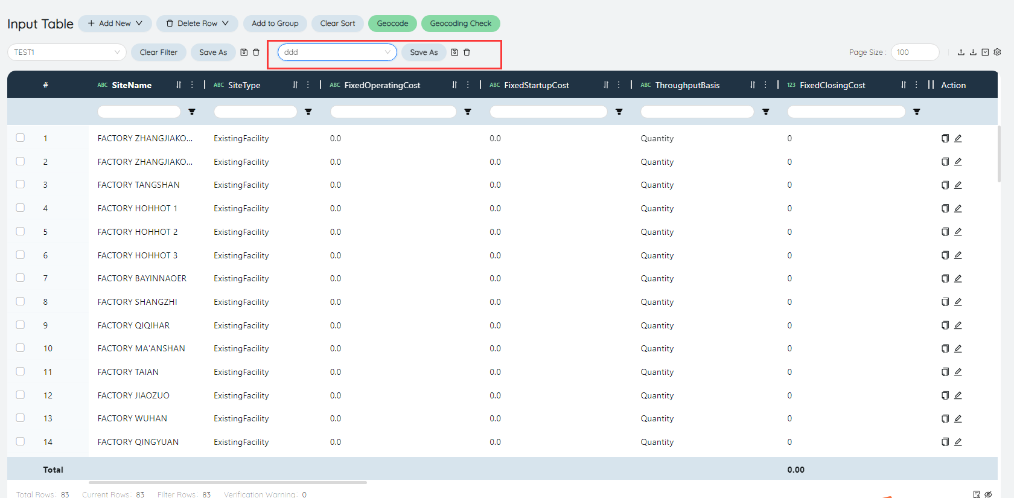Click filter funnel for FixedOperatingCost column
Viewport: 1014px width, 498px height.
click(468, 112)
